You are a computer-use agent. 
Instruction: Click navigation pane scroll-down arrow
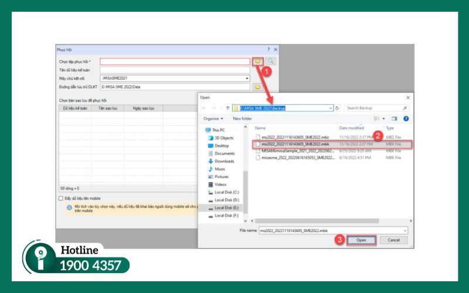246,221
